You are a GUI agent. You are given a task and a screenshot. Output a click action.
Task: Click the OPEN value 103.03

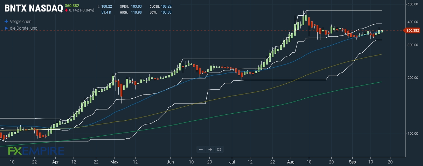pyautogui.click(x=136, y=7)
